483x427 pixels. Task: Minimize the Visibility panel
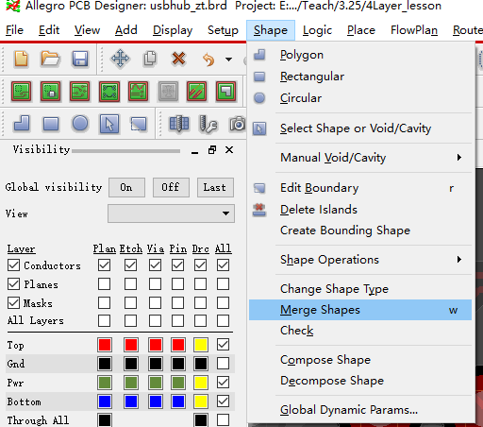click(194, 153)
